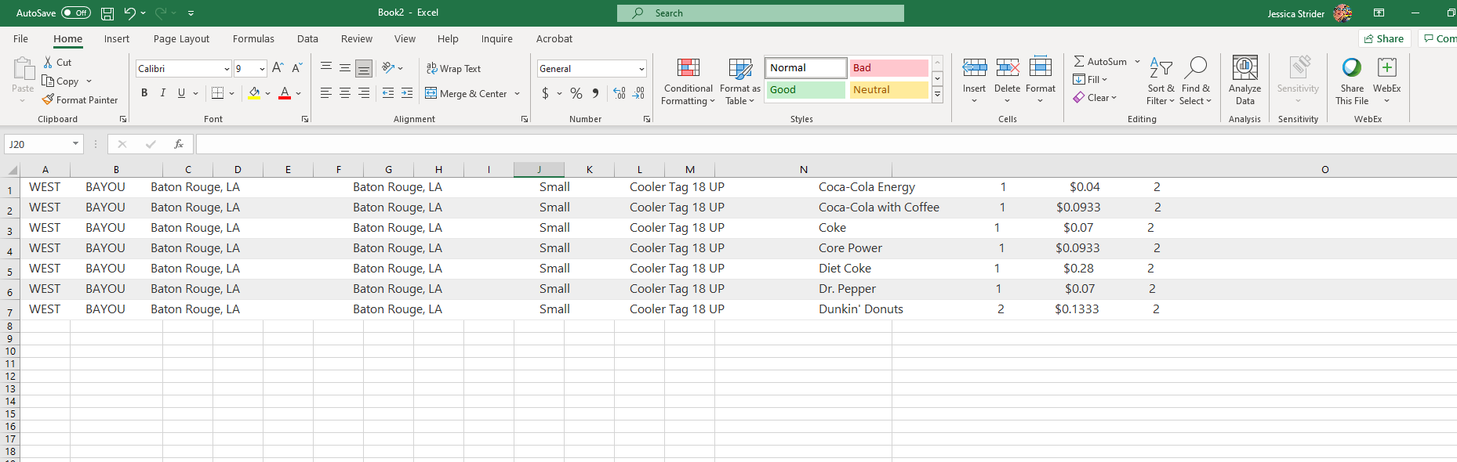
Task: Click the Search box in title bar
Action: point(761,13)
